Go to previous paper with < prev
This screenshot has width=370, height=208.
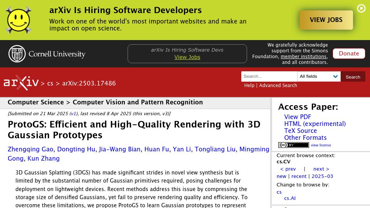click(288, 169)
